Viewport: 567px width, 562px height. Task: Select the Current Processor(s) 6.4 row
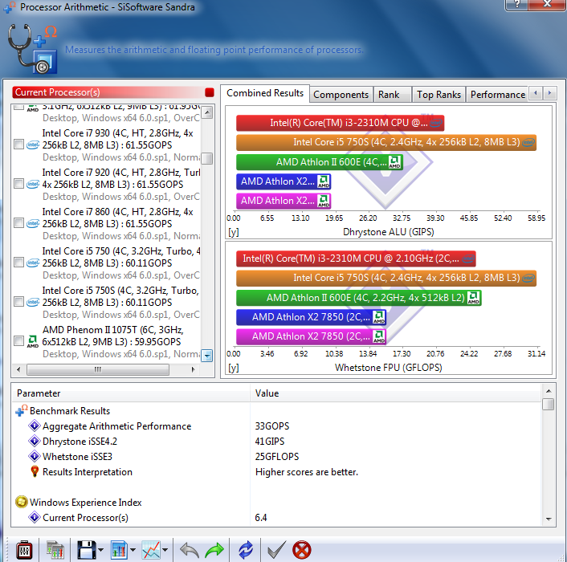[x=277, y=518]
